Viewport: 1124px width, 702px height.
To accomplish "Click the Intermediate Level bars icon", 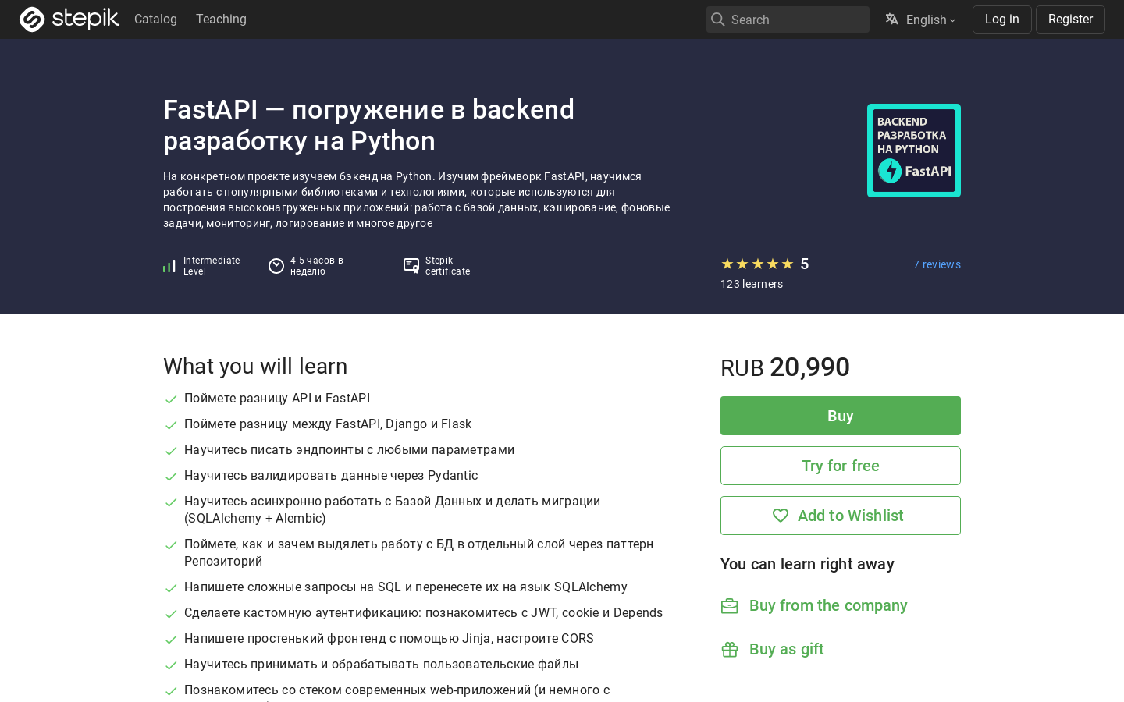I will (169, 266).
